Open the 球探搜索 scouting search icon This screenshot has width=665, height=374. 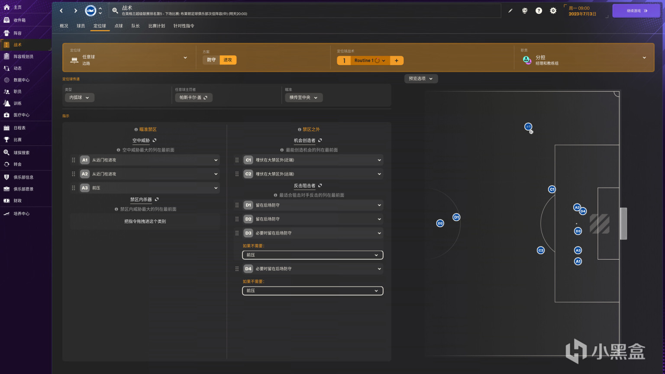[6, 152]
